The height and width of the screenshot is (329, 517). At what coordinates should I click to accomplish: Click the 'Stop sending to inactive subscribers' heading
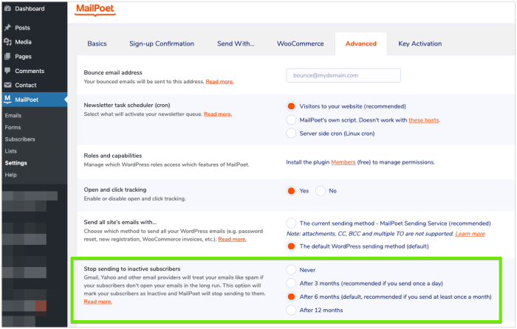coord(132,269)
